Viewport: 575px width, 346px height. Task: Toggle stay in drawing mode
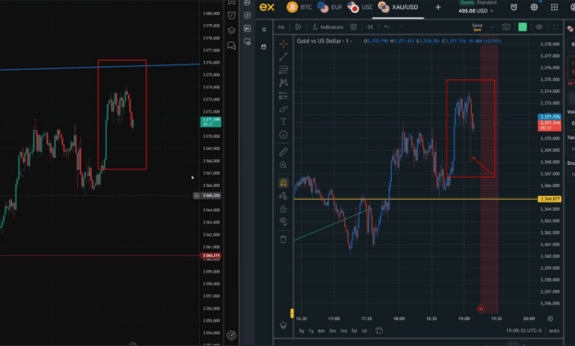point(283,196)
